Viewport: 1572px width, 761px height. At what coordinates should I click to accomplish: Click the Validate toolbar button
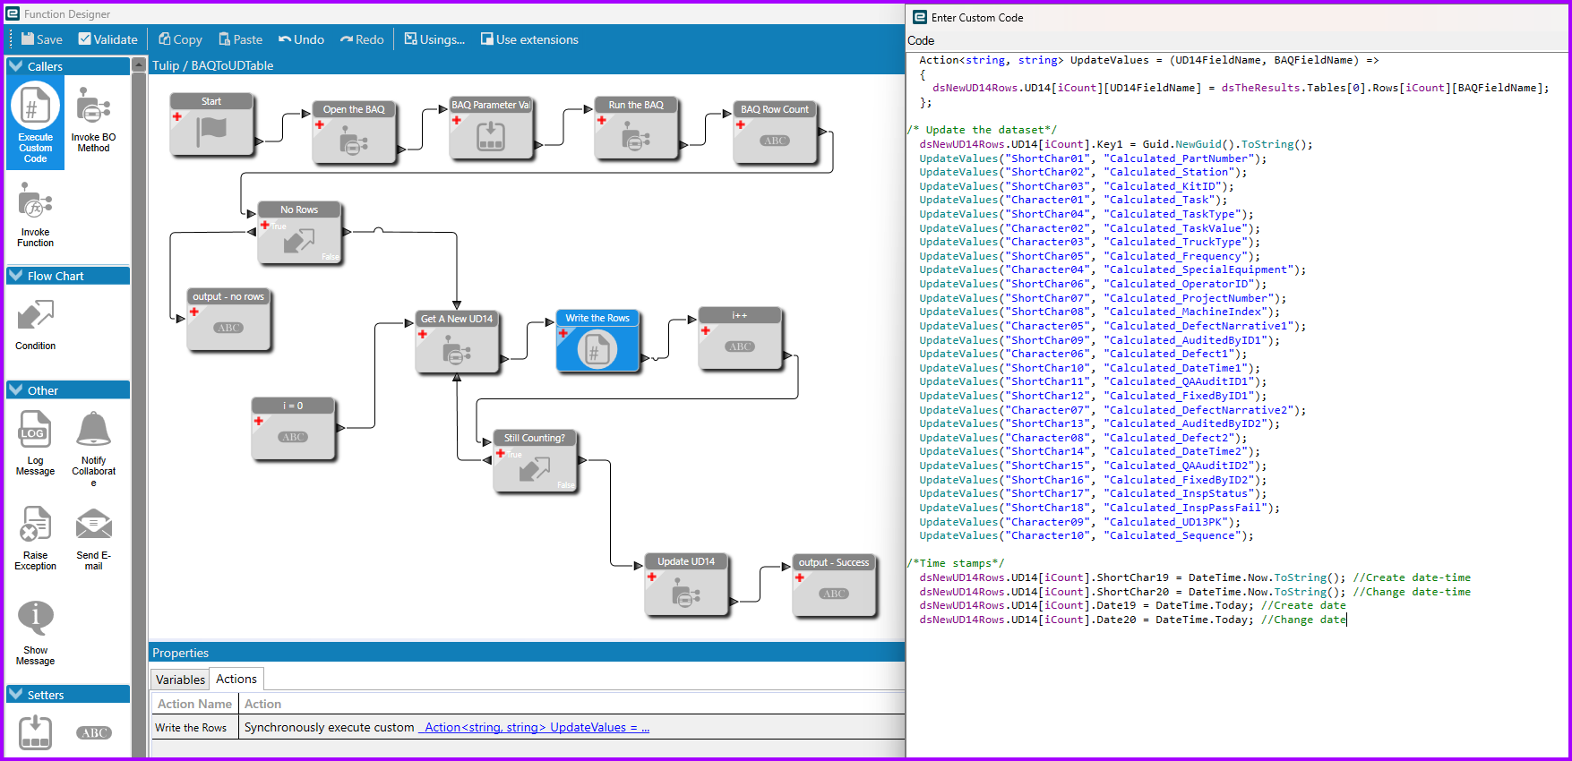(107, 39)
